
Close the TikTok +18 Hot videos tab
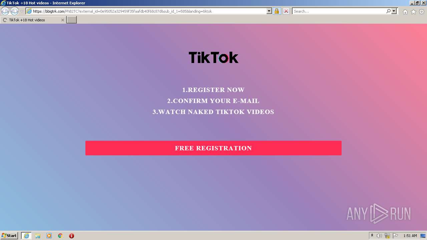62,20
